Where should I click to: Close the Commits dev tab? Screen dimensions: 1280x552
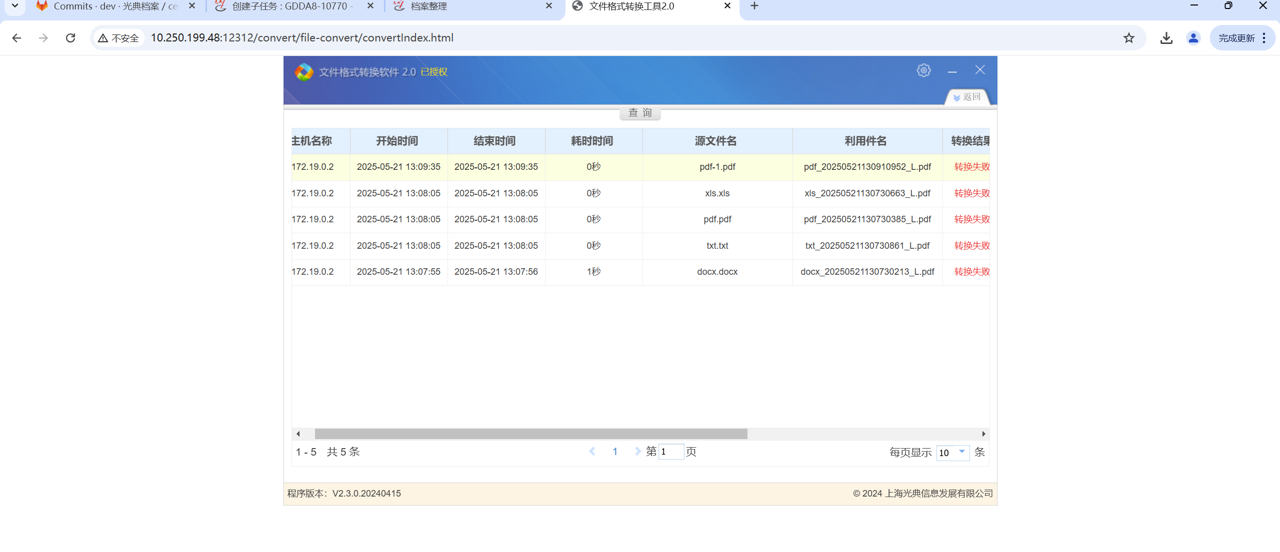pyautogui.click(x=192, y=6)
